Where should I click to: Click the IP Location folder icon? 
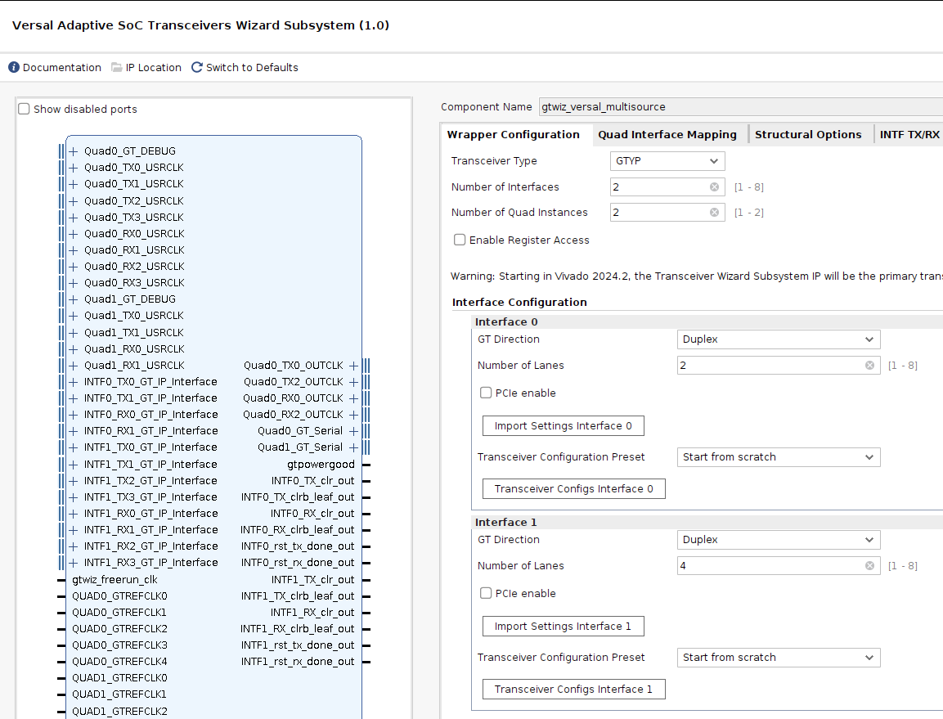click(x=117, y=67)
